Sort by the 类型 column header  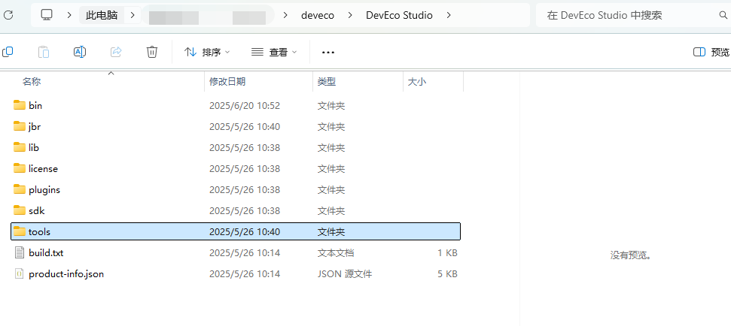[327, 82]
